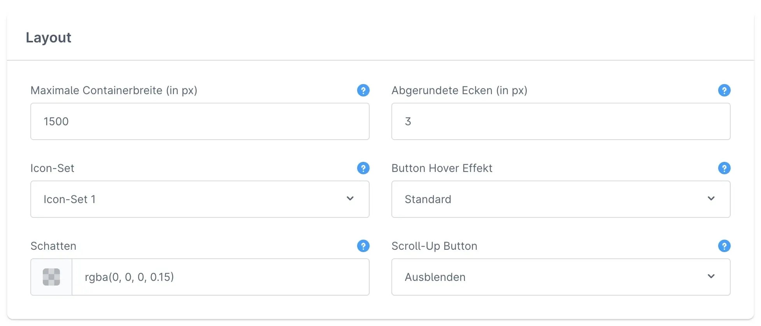View help for Button Hover Effekt
The height and width of the screenshot is (326, 761).
click(724, 168)
